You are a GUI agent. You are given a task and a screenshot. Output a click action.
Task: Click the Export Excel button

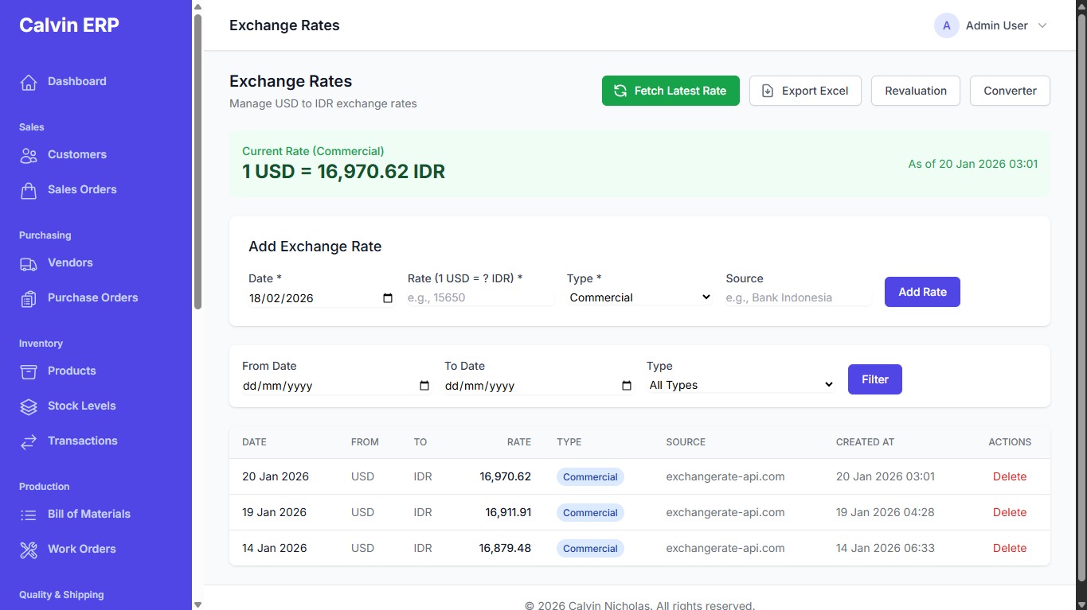click(x=805, y=91)
